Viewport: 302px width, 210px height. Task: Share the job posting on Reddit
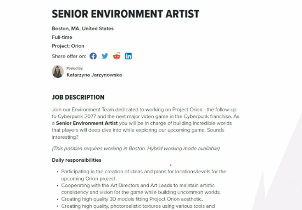pyautogui.click(x=117, y=56)
